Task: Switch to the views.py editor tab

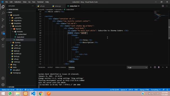Action: 58,6
